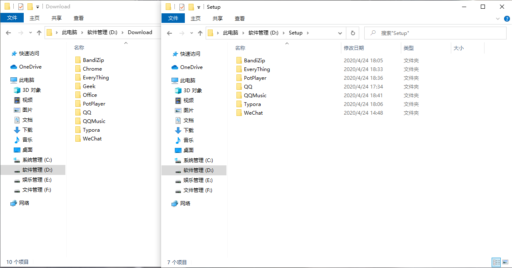Select 桌面 in the Setup window sidebar
512x268 pixels.
(184, 150)
